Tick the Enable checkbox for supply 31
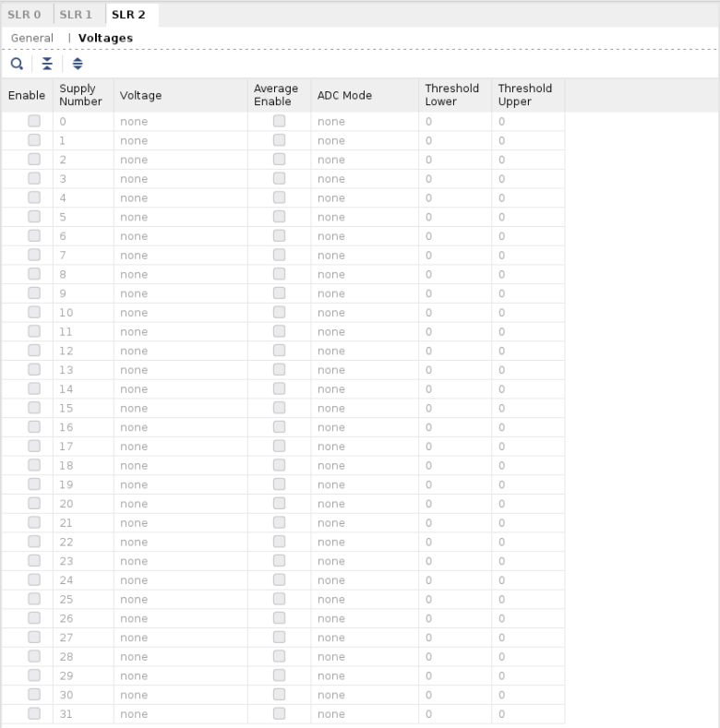Screen dimensions: 720x728 [x=34, y=713]
